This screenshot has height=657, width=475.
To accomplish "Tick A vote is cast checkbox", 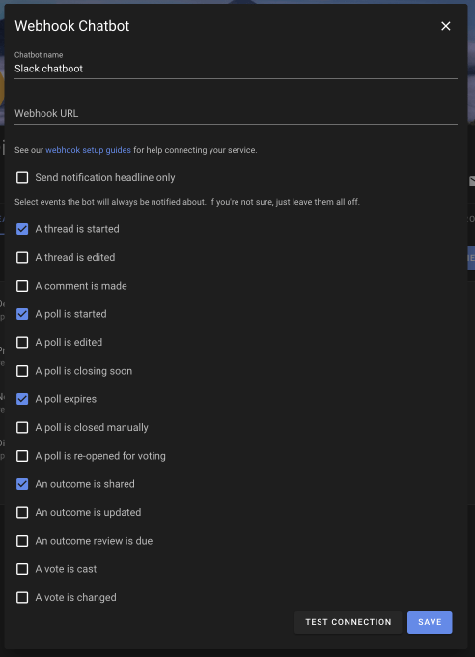I will (x=22, y=569).
